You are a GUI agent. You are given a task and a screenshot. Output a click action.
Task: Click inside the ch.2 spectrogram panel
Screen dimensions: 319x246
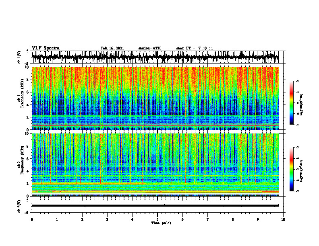pyautogui.click(x=155, y=165)
